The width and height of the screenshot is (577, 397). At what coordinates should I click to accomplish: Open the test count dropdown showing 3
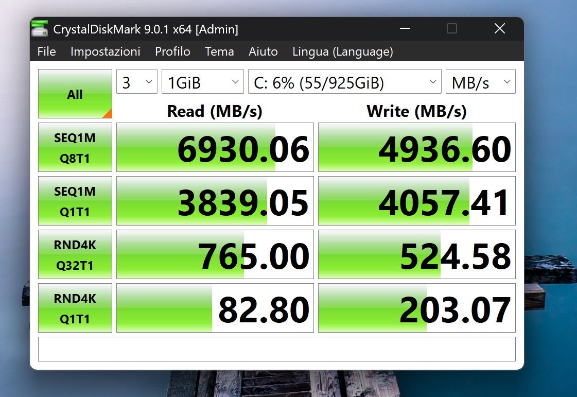137,81
